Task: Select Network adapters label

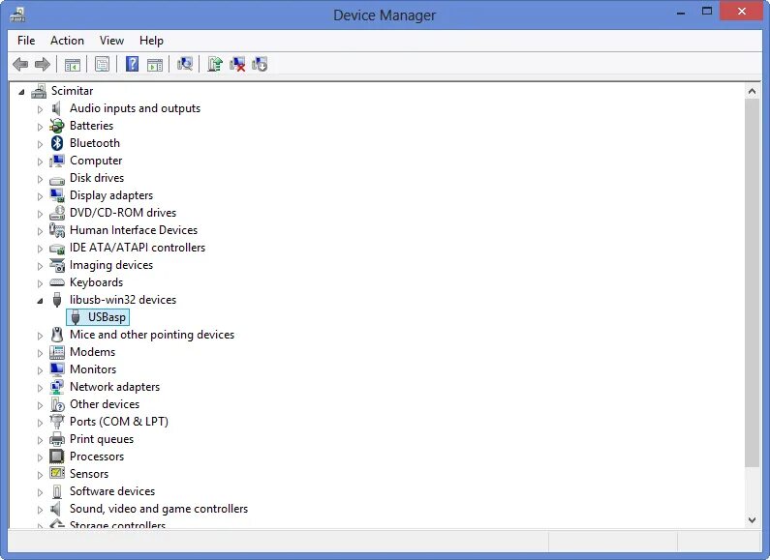Action: (x=115, y=387)
